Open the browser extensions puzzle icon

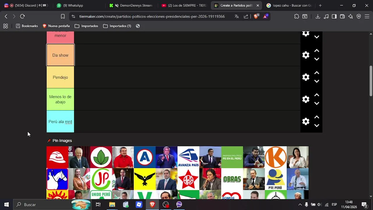(x=297, y=16)
